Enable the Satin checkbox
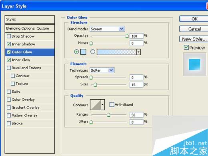The width and height of the screenshot is (208, 156). pyautogui.click(x=9, y=92)
